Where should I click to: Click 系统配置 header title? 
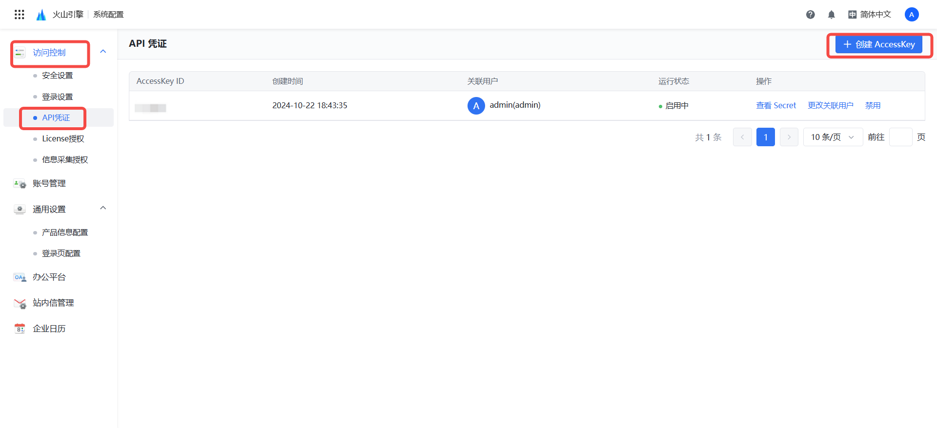[108, 15]
